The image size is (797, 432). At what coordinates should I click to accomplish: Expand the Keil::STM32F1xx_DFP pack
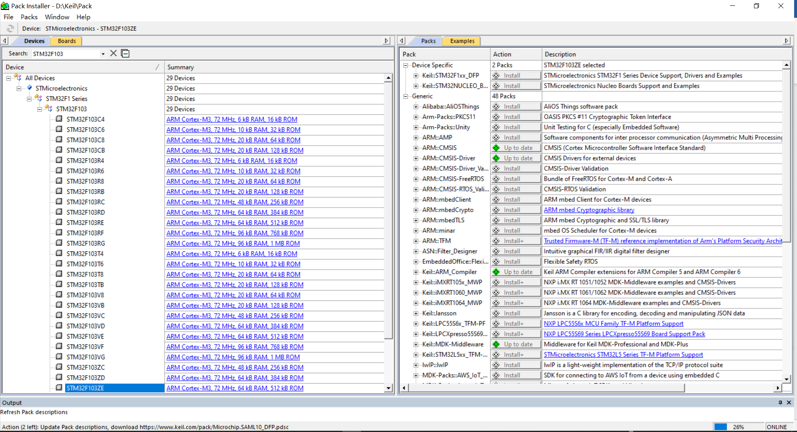click(x=416, y=76)
